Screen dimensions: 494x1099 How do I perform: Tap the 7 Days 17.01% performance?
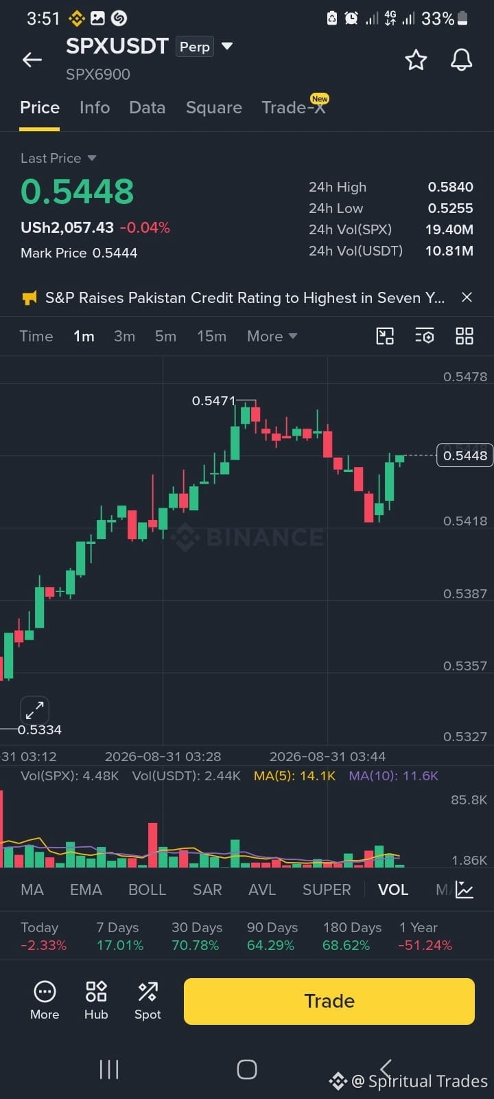tap(120, 936)
